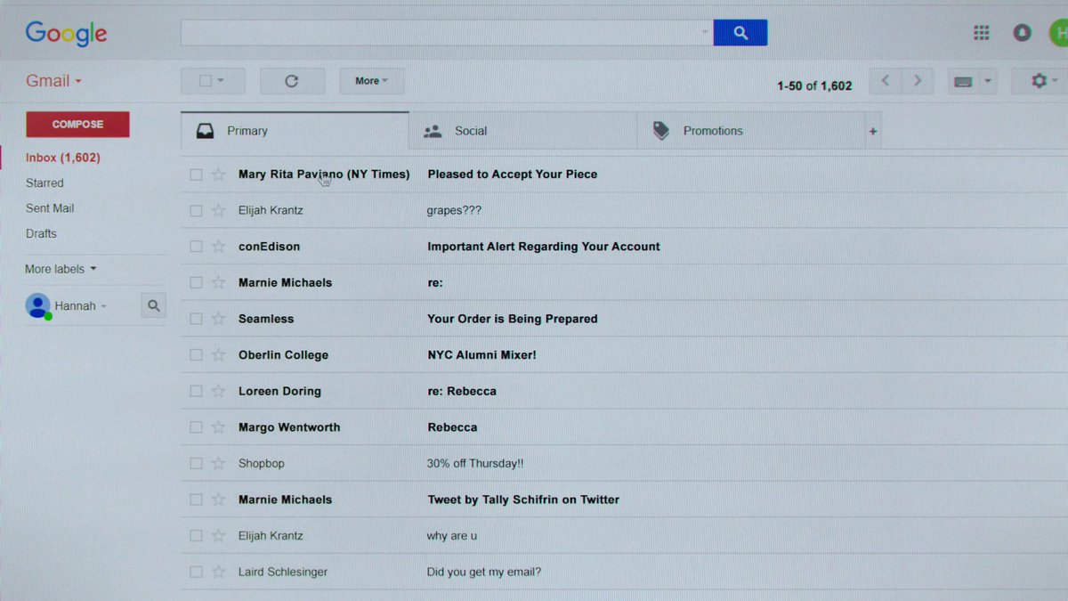Open the Google apps grid
1068x601 pixels.
point(982,33)
